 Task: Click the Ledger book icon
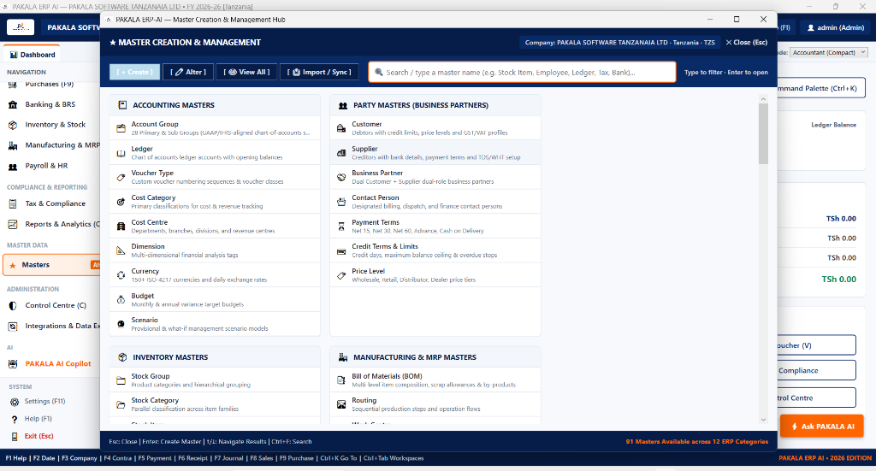coord(121,153)
